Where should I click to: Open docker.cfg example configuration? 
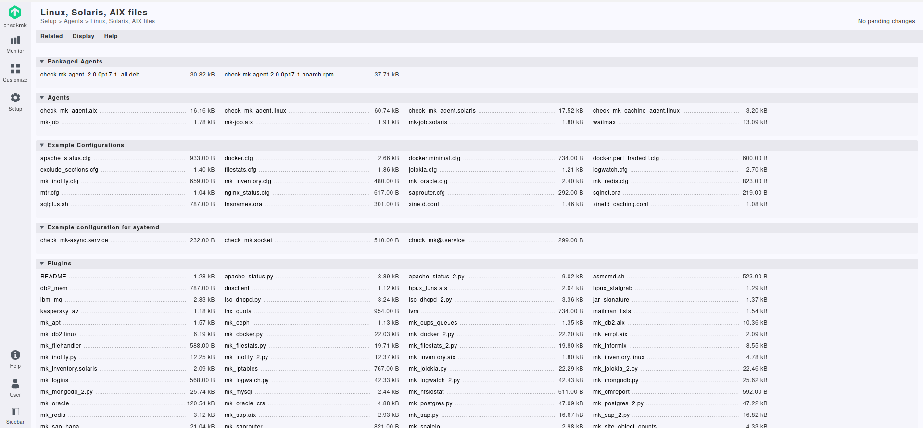(x=239, y=158)
